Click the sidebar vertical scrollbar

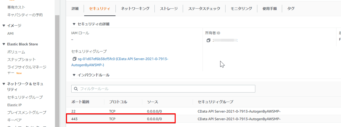click(57, 71)
